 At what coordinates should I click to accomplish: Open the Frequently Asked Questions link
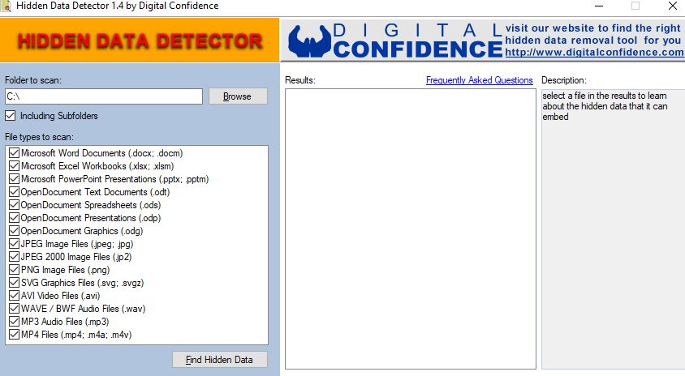click(x=479, y=80)
